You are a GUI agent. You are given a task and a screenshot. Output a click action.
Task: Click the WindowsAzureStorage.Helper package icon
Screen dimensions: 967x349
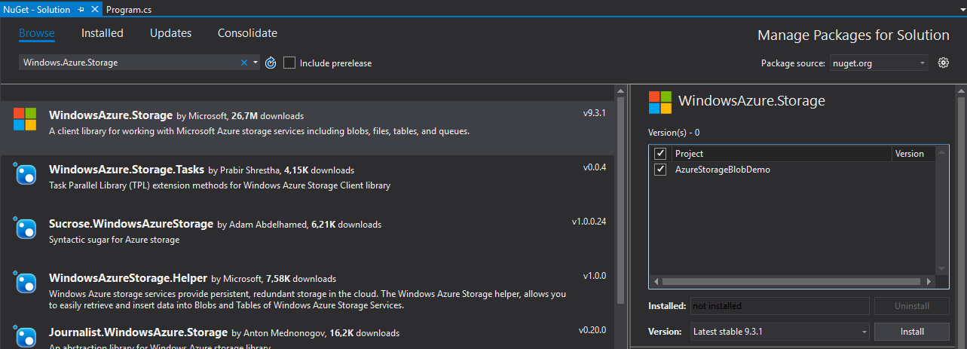26,283
